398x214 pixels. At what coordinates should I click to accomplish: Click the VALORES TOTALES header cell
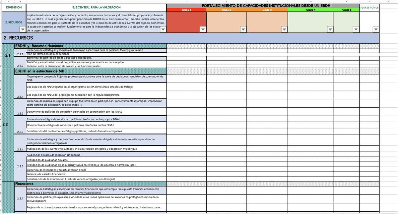(369, 8)
